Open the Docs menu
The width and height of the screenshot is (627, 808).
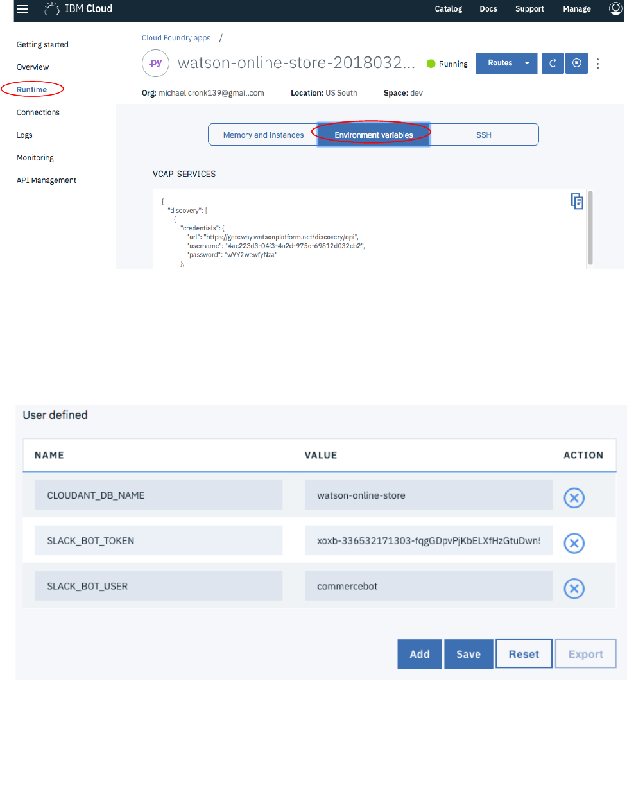tap(488, 9)
